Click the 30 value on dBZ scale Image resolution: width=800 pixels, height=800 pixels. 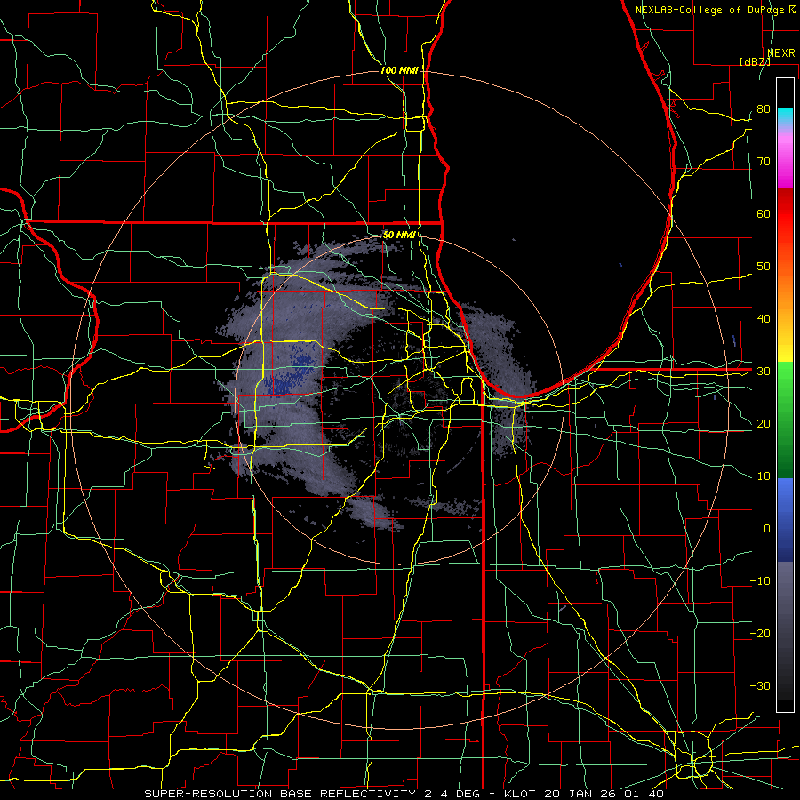[764, 372]
